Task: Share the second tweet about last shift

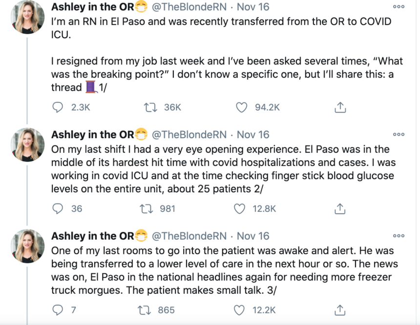Action: (x=340, y=209)
